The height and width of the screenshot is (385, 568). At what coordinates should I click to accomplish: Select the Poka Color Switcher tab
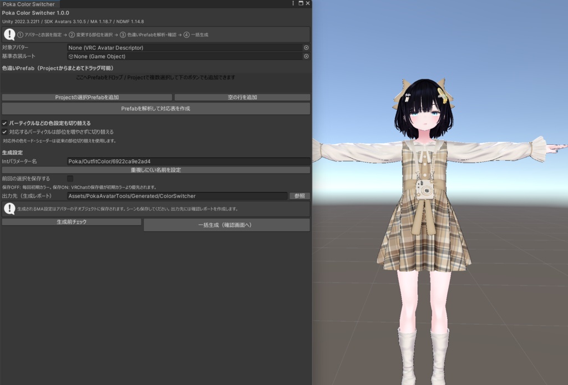(29, 4)
